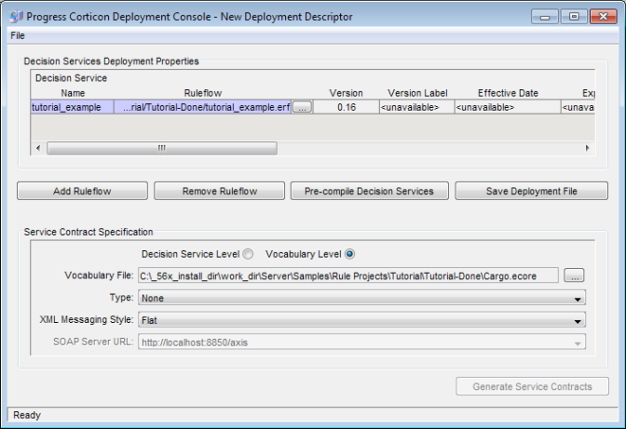Click the Corticon application icon in title bar
Viewport: 626px width, 429px height.
pos(17,17)
